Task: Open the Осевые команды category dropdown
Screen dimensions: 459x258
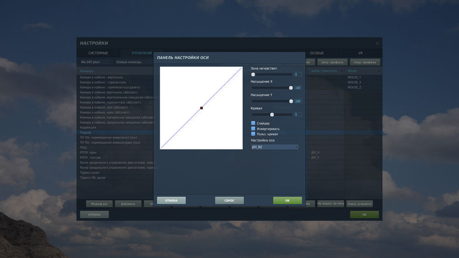Action: (x=134, y=62)
